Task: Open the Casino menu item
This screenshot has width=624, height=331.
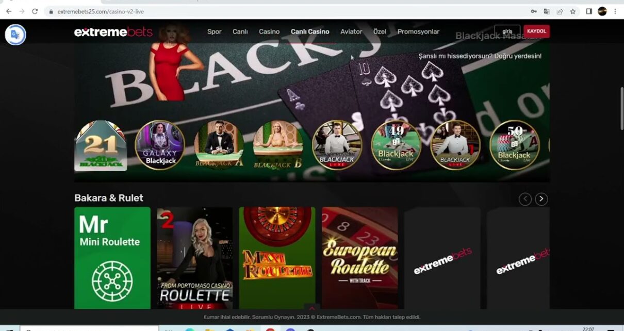Action: tap(269, 31)
